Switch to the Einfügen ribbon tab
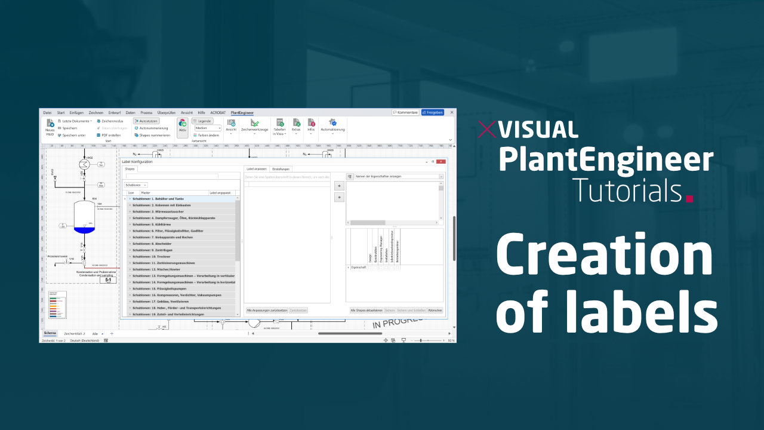Screen dimensions: 764x430 76,112
